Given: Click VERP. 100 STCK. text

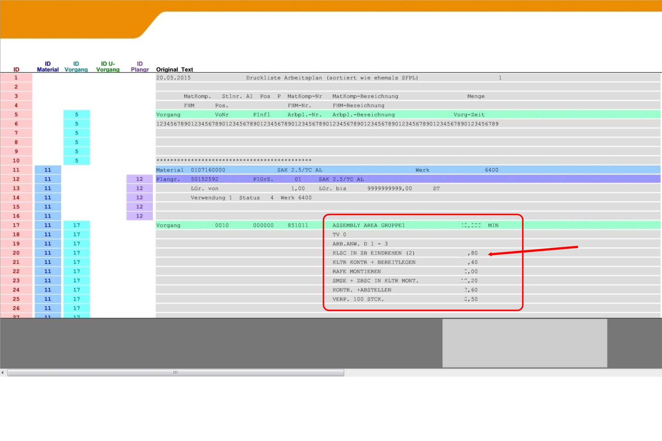Looking at the screenshot, I should tap(358, 299).
